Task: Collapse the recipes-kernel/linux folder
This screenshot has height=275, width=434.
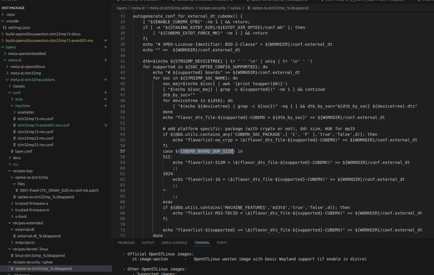Action: tap(10, 249)
